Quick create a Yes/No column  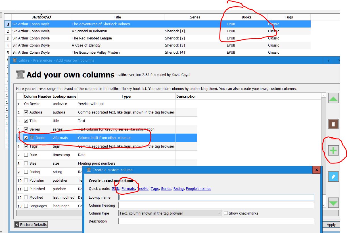click(143, 188)
